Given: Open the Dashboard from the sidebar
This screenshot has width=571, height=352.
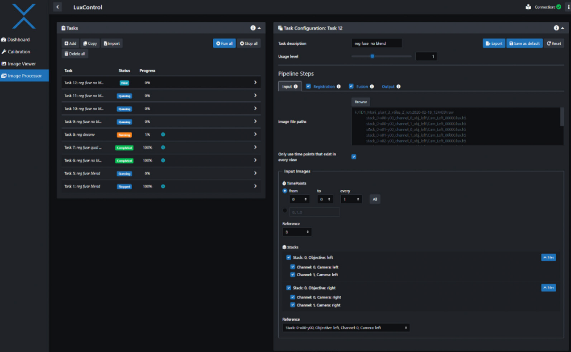Looking at the screenshot, I should [x=18, y=39].
